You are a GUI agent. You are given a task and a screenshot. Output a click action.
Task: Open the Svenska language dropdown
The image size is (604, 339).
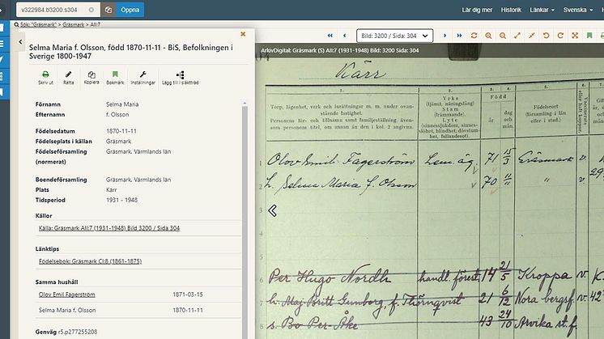[578, 10]
